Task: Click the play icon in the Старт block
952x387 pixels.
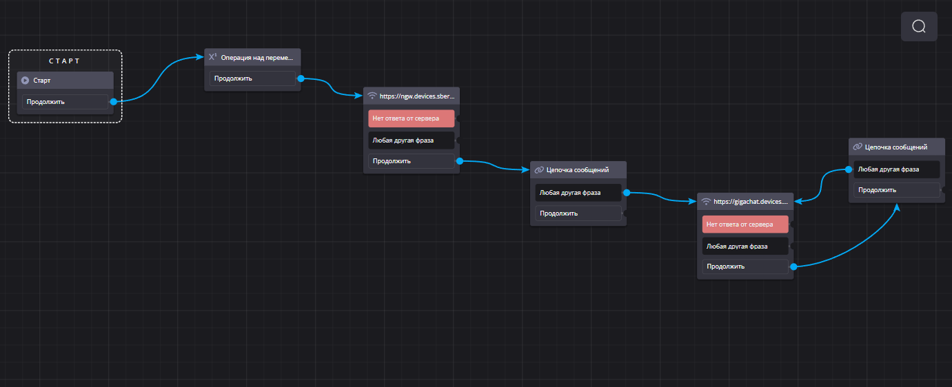Action: 26,81
